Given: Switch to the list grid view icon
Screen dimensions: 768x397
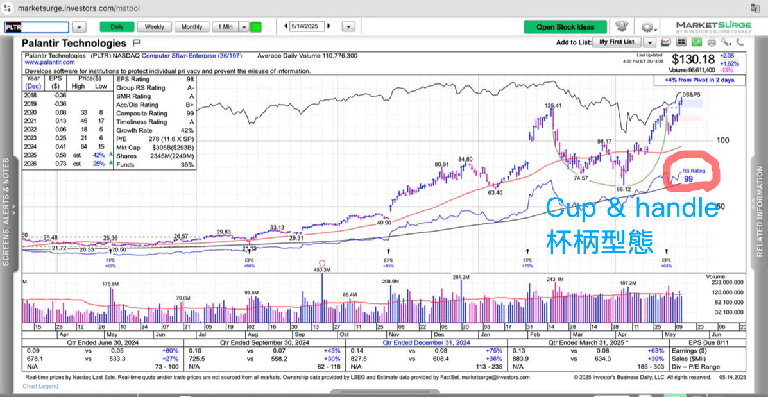Looking at the screenshot, I should [x=682, y=42].
